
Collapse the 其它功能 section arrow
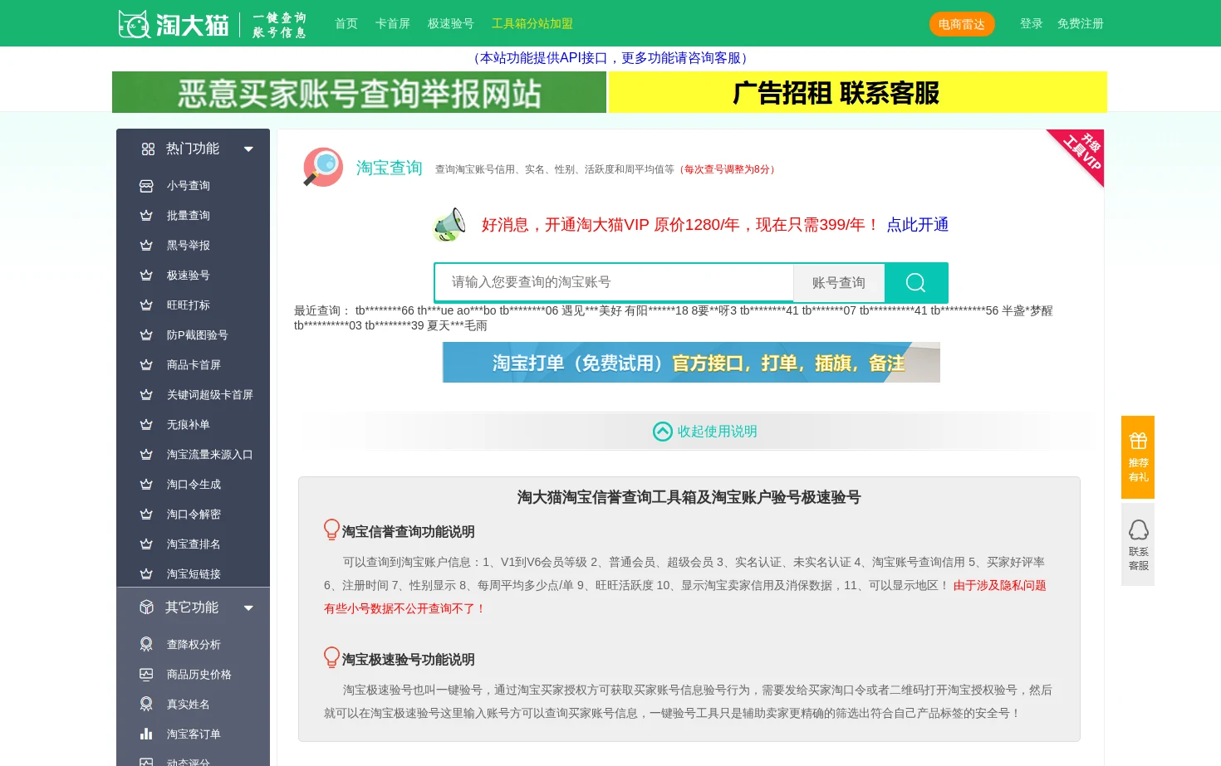pyautogui.click(x=248, y=608)
